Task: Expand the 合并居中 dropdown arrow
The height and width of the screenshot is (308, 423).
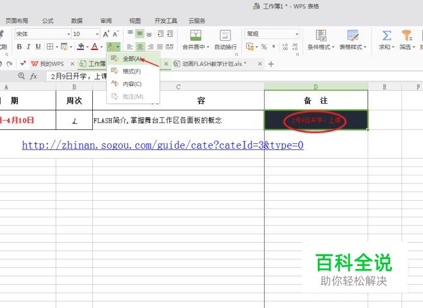Action: coord(208,47)
